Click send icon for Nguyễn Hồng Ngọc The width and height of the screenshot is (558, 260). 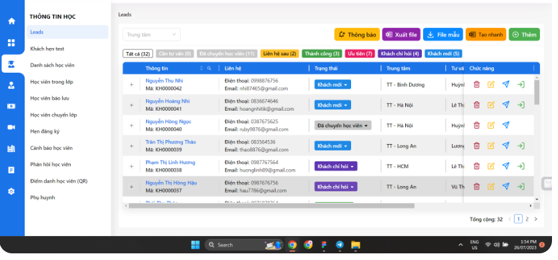pos(506,125)
